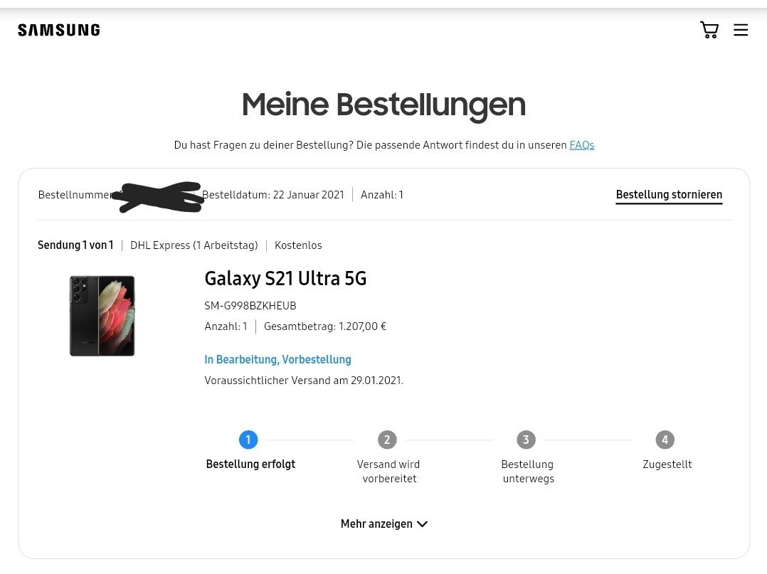Click the Bestellung unterwegs step label
Image resolution: width=767 pixels, height=574 pixels.
[x=528, y=472]
